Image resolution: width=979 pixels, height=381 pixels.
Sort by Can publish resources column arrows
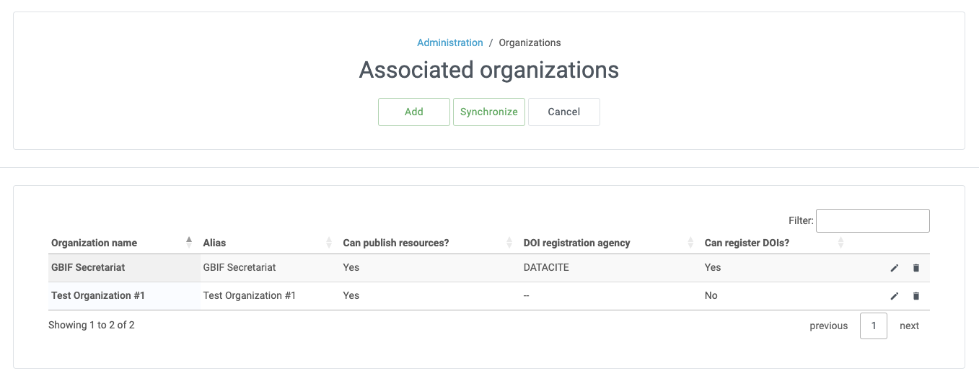pyautogui.click(x=509, y=243)
